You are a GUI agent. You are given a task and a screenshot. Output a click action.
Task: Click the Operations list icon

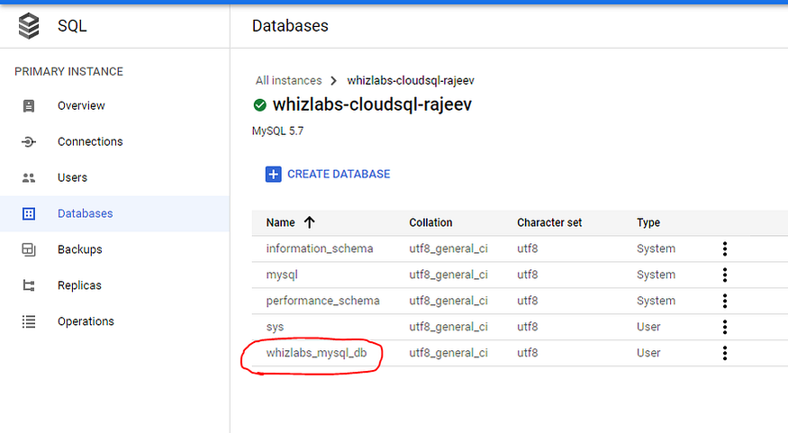29,321
